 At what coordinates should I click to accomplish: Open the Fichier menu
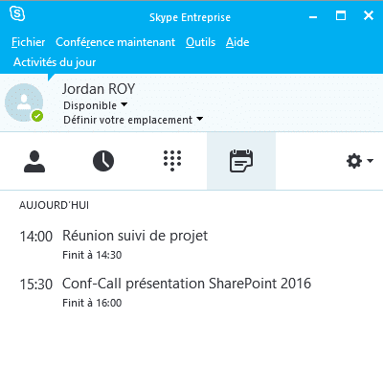tap(28, 42)
